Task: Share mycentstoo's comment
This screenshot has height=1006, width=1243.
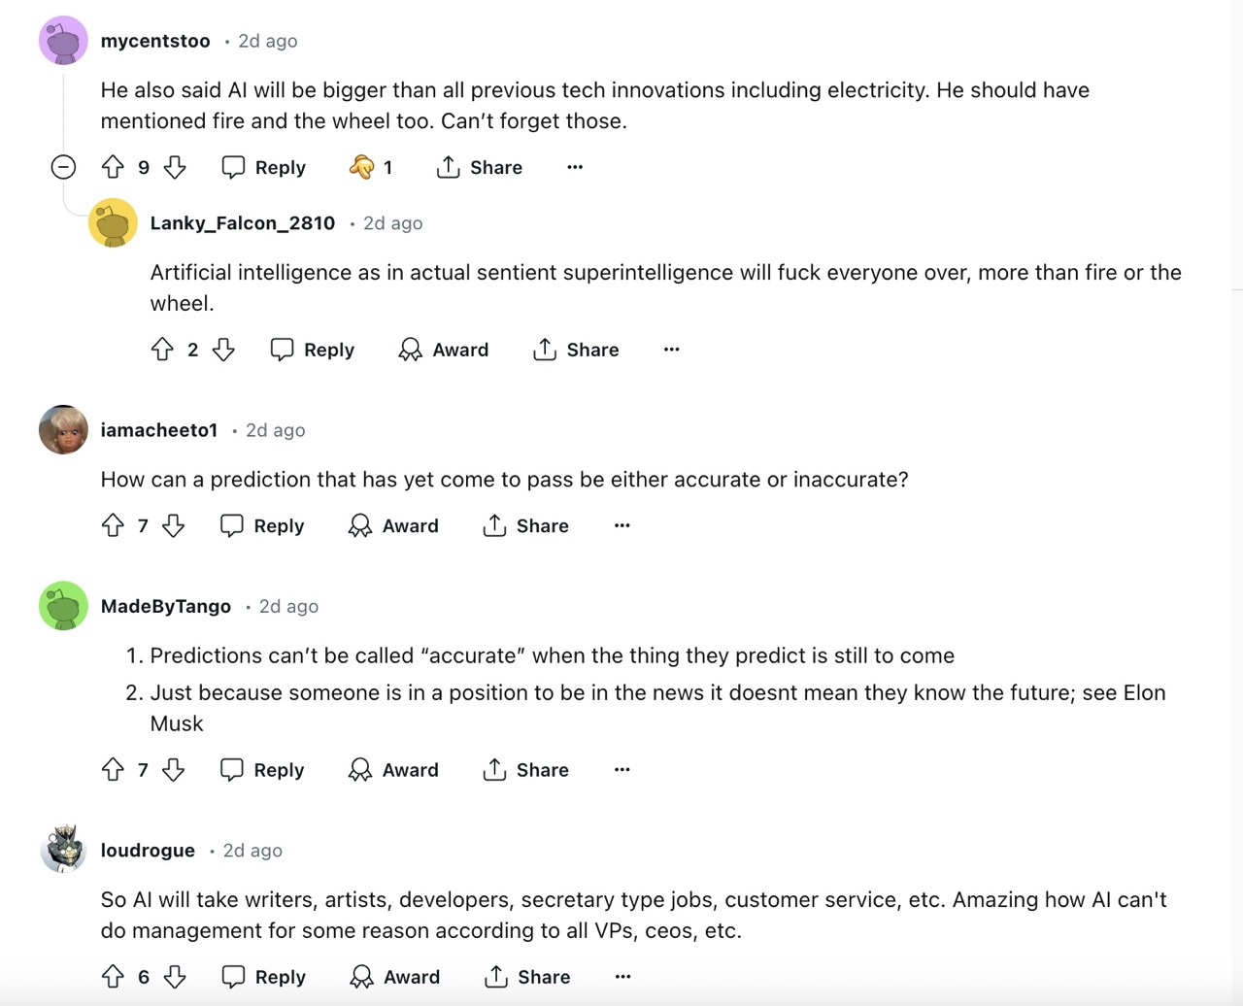Action: (x=478, y=167)
